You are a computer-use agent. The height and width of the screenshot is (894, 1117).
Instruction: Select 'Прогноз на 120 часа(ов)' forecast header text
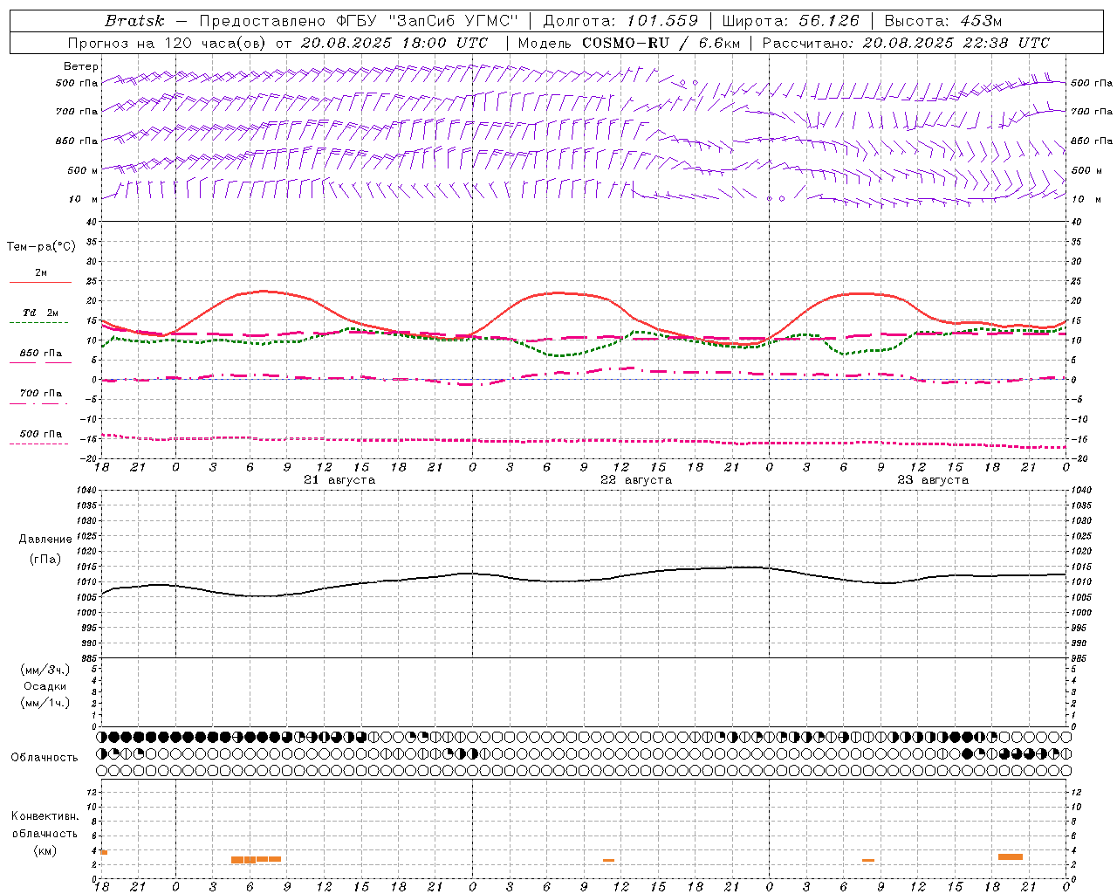point(168,43)
